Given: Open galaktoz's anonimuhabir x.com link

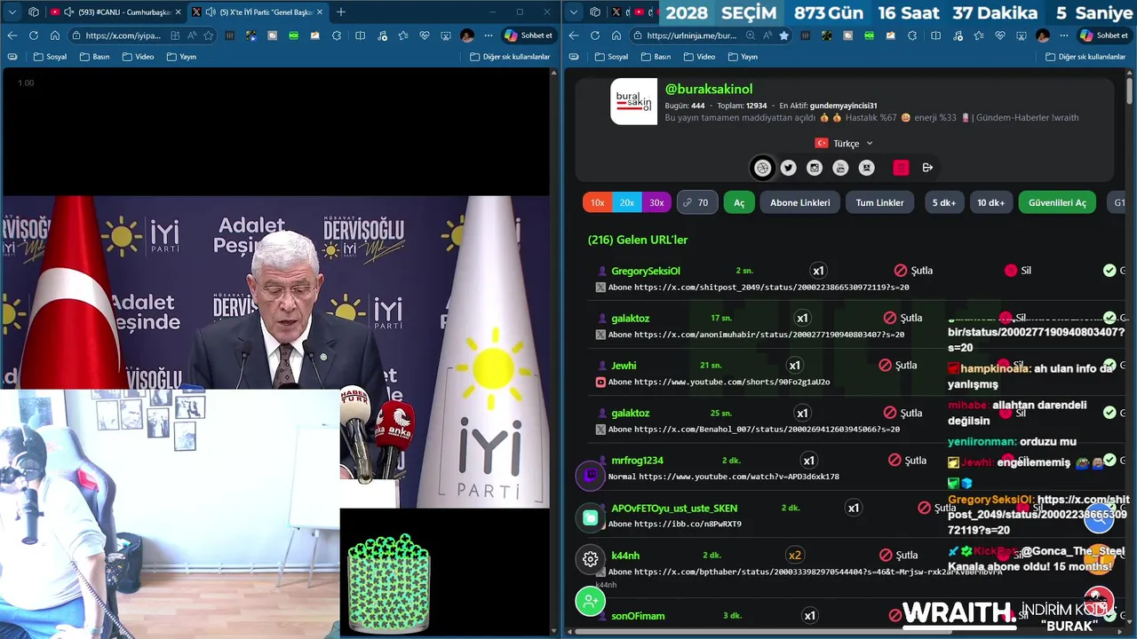Looking at the screenshot, I should (769, 335).
